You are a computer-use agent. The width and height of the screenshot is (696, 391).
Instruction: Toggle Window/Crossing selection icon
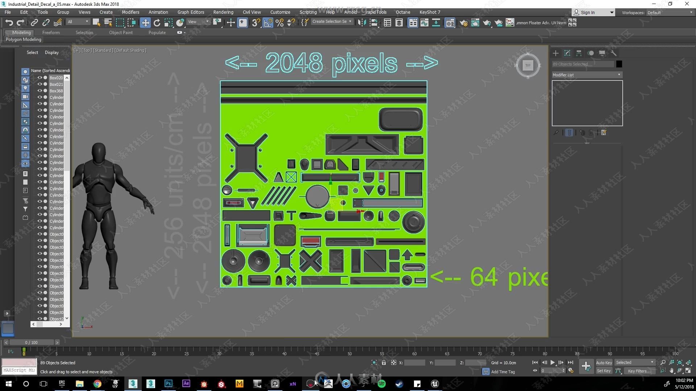[x=132, y=23]
